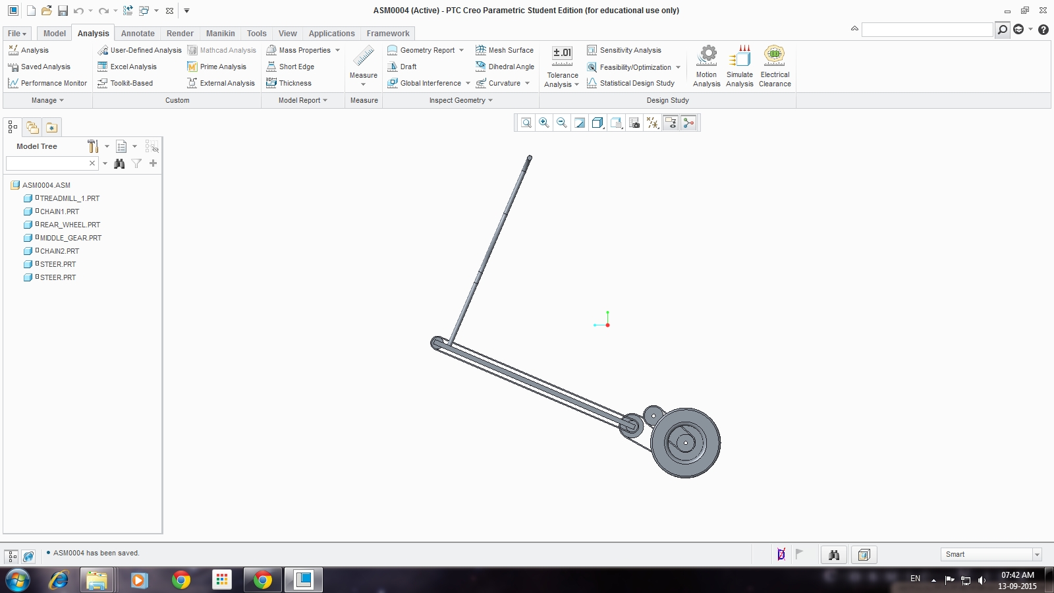Toggle annotation display
This screenshot has height=593, width=1054.
(671, 123)
